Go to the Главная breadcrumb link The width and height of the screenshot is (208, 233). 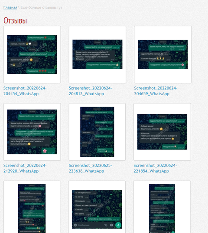10,7
